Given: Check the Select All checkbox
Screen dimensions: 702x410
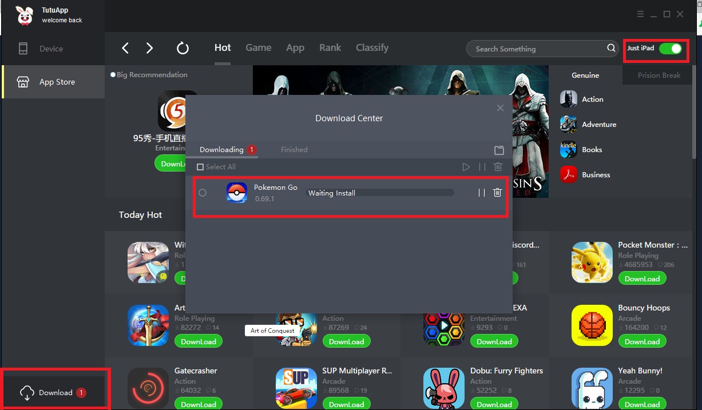Looking at the screenshot, I should pyautogui.click(x=200, y=167).
